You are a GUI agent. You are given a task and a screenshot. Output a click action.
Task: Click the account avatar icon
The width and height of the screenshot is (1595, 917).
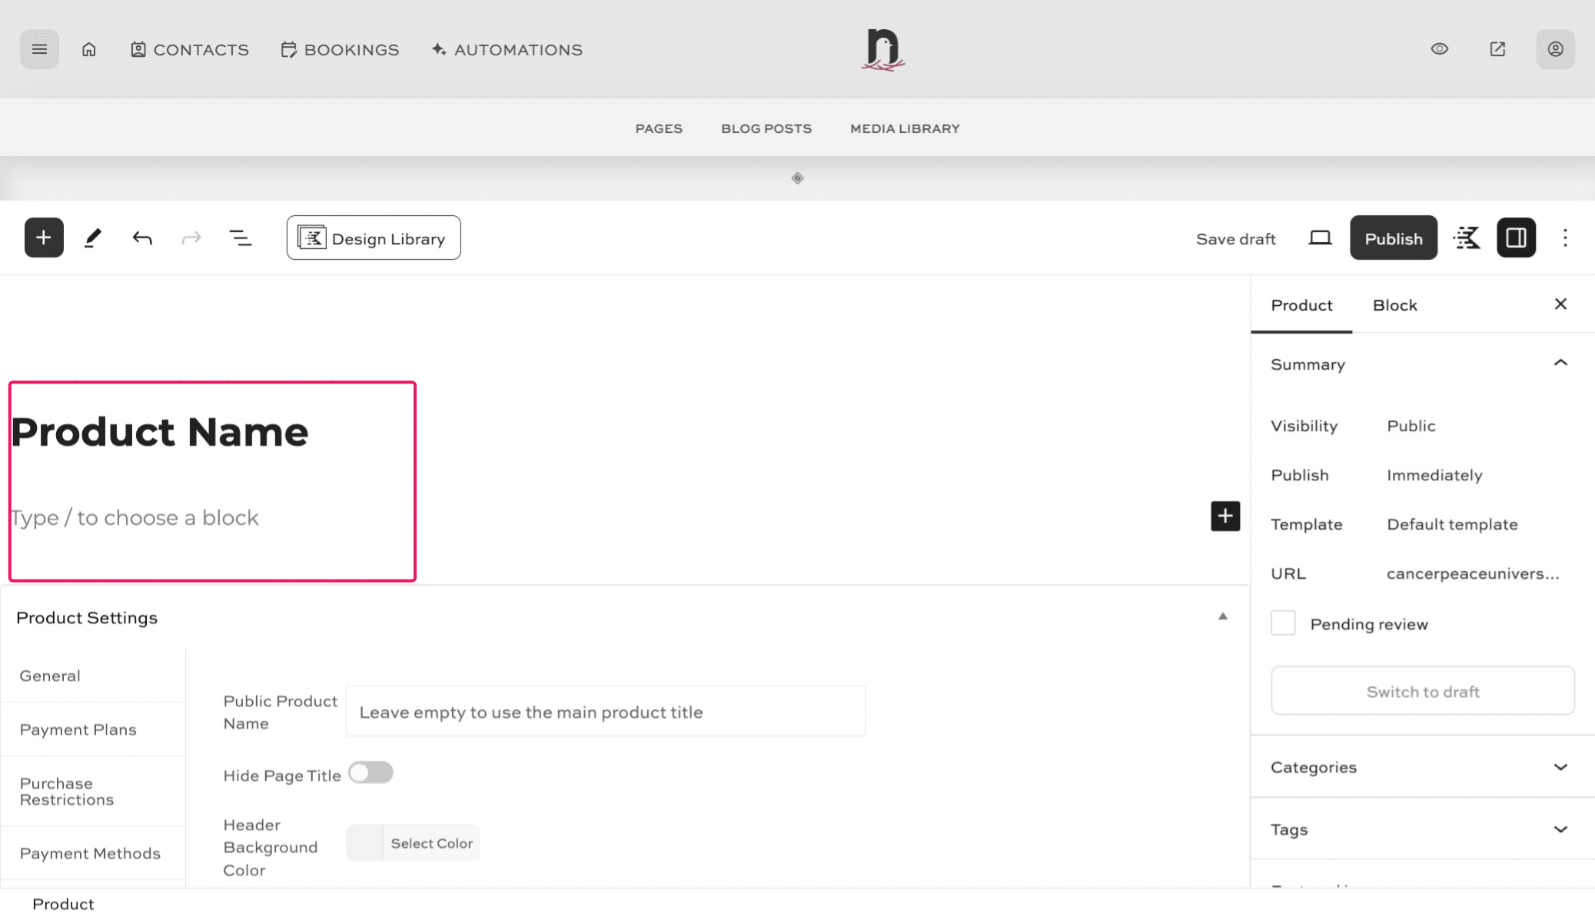[1554, 48]
